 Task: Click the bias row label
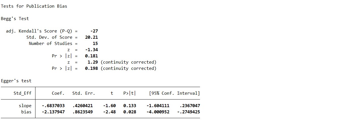(26, 112)
